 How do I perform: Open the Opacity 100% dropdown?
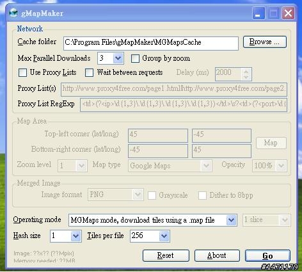click(x=281, y=166)
